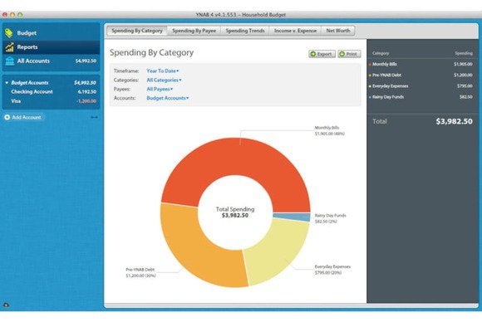This screenshot has height=322, width=482.
Task: Switch to Income v. Expense tab
Action: point(295,31)
